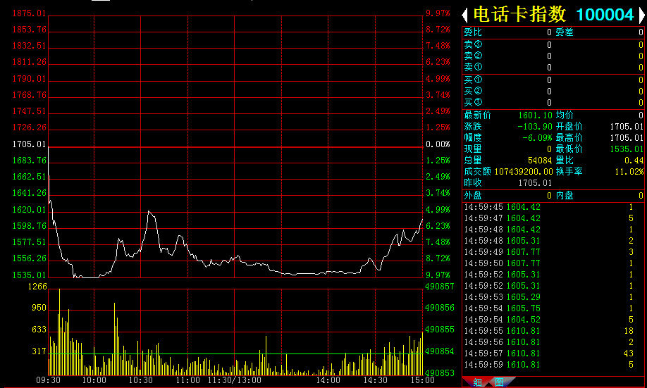Click the 1266 volume axis label
The height and width of the screenshot is (388, 647).
[37, 287]
